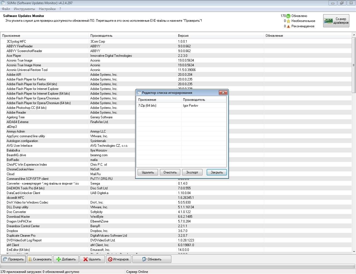Select the eM Client row
The width and height of the screenshot is (356, 274).
coord(176,245)
